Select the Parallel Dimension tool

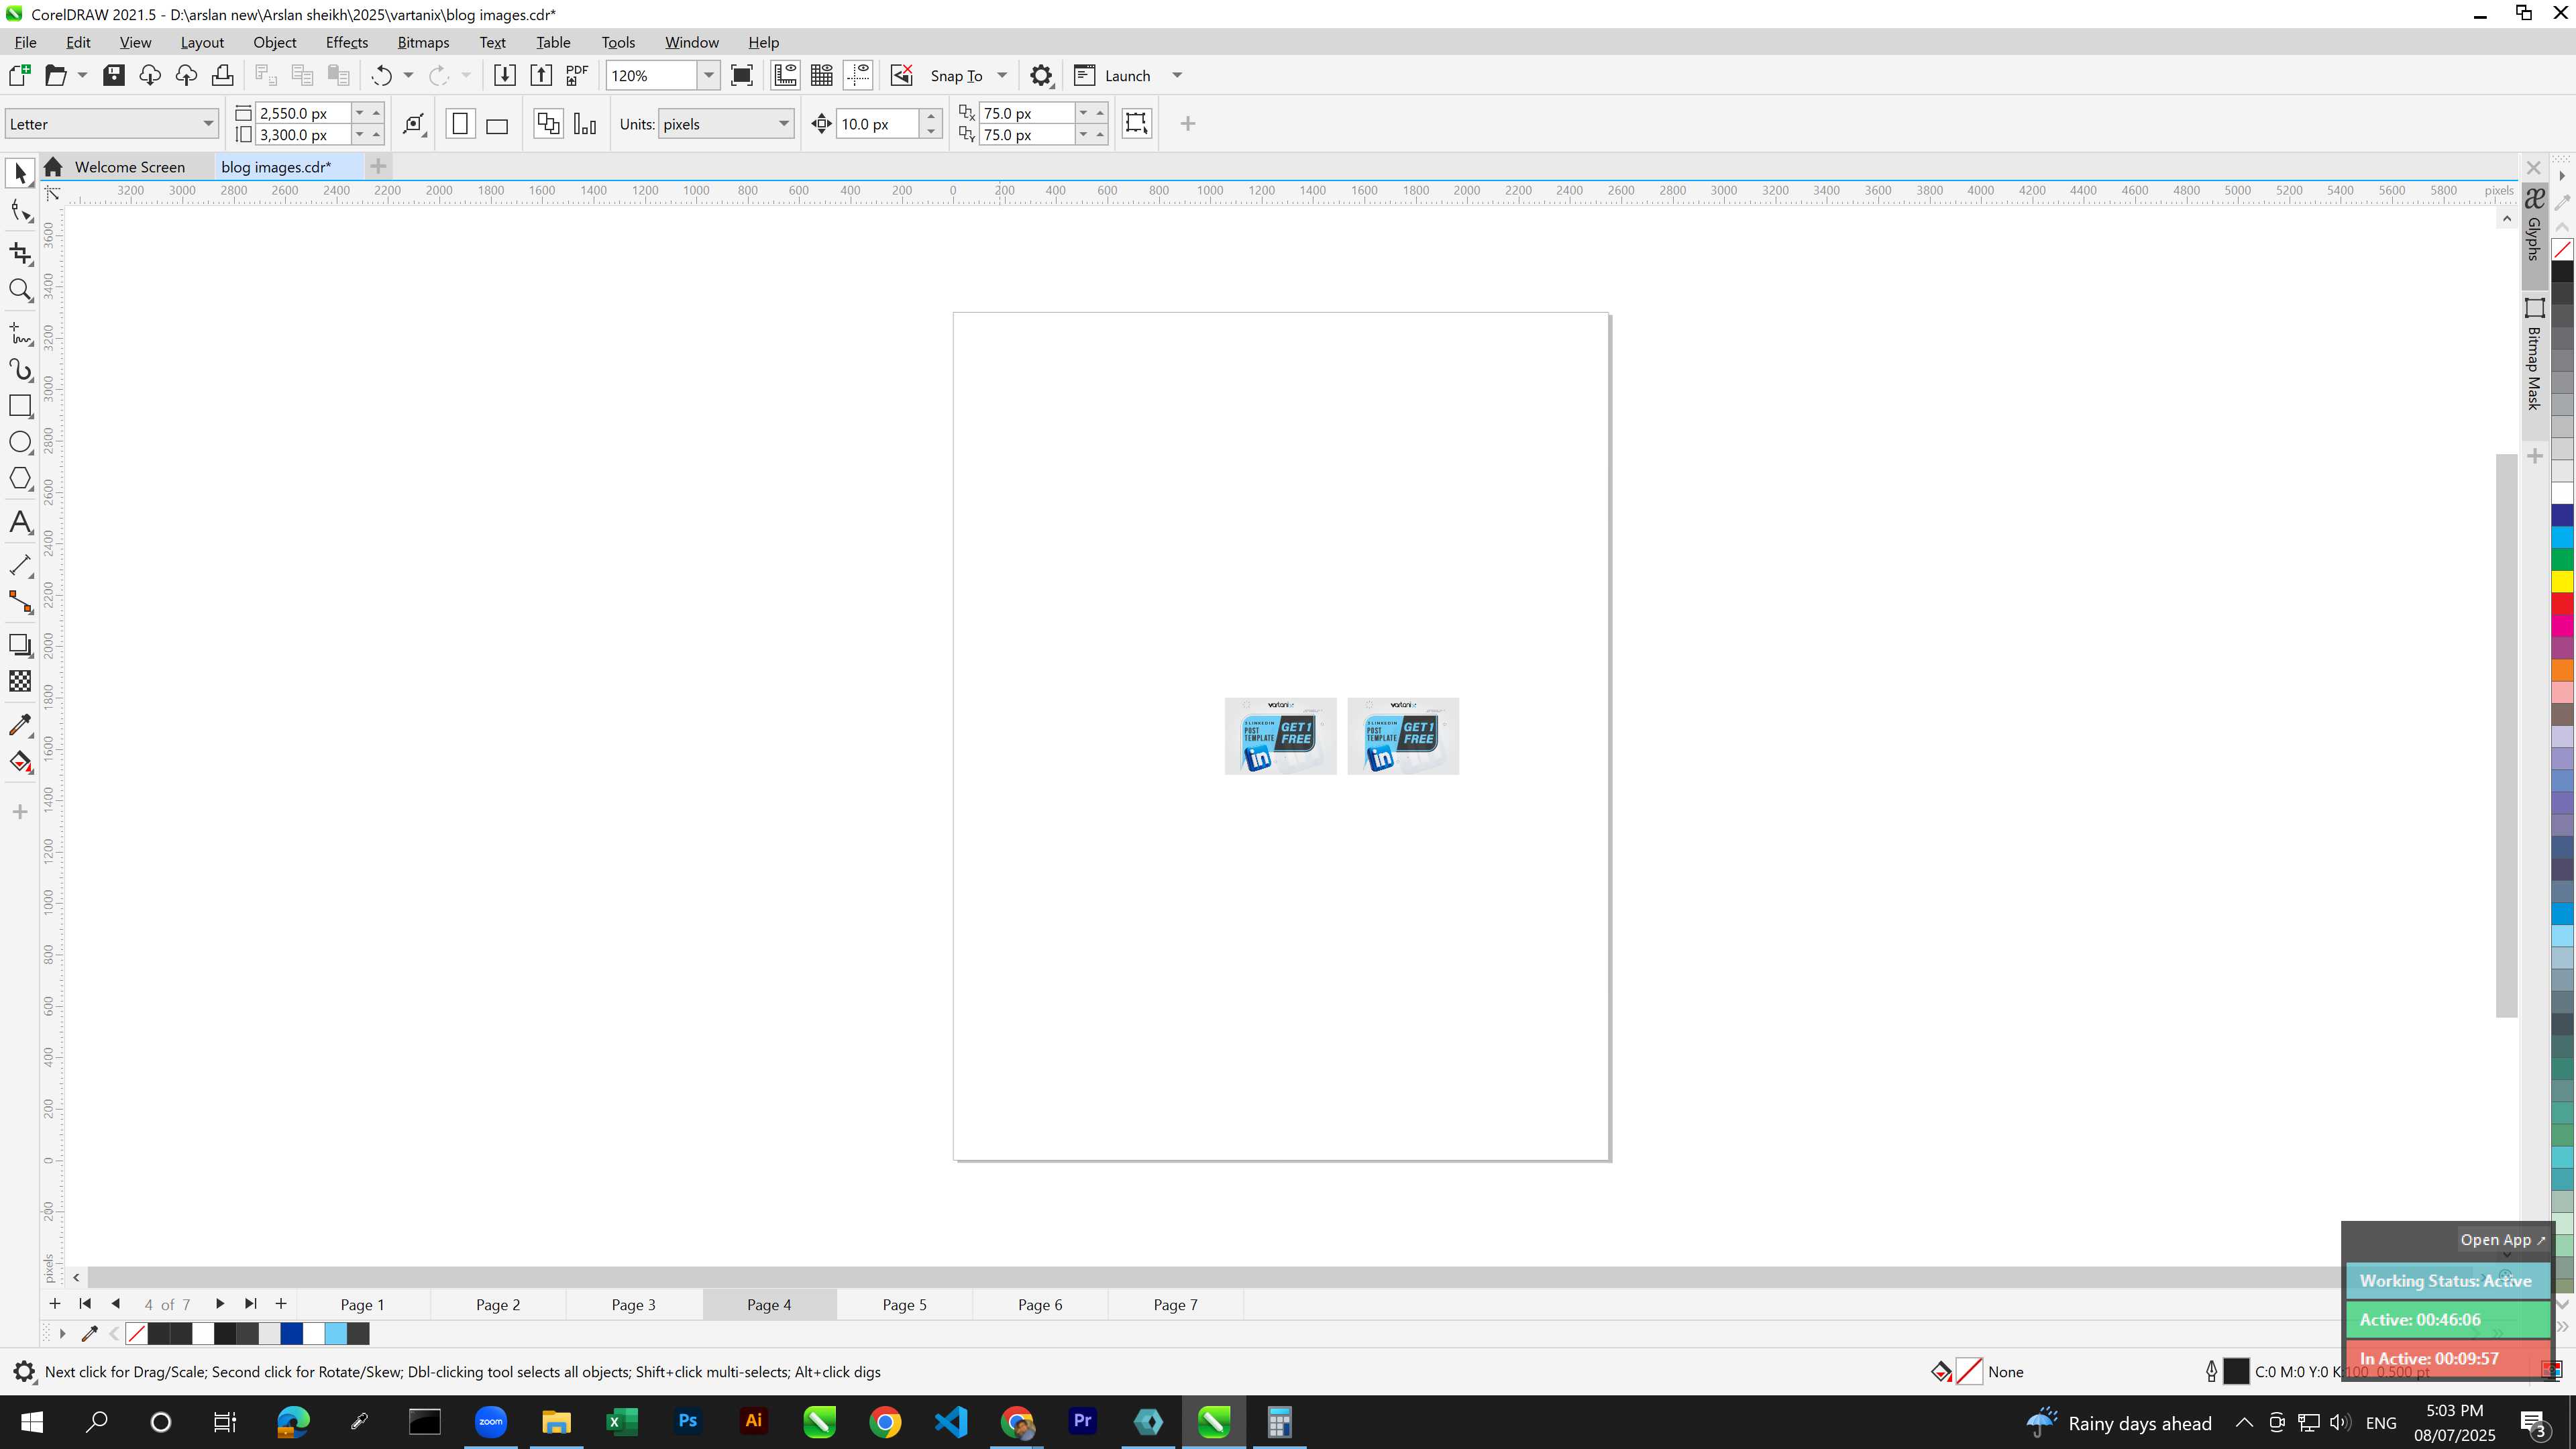coord(20,565)
